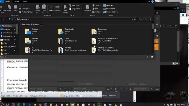Open the Downloads folder icon in Frequent folders
This screenshot has height=106, width=189.
point(61,32)
